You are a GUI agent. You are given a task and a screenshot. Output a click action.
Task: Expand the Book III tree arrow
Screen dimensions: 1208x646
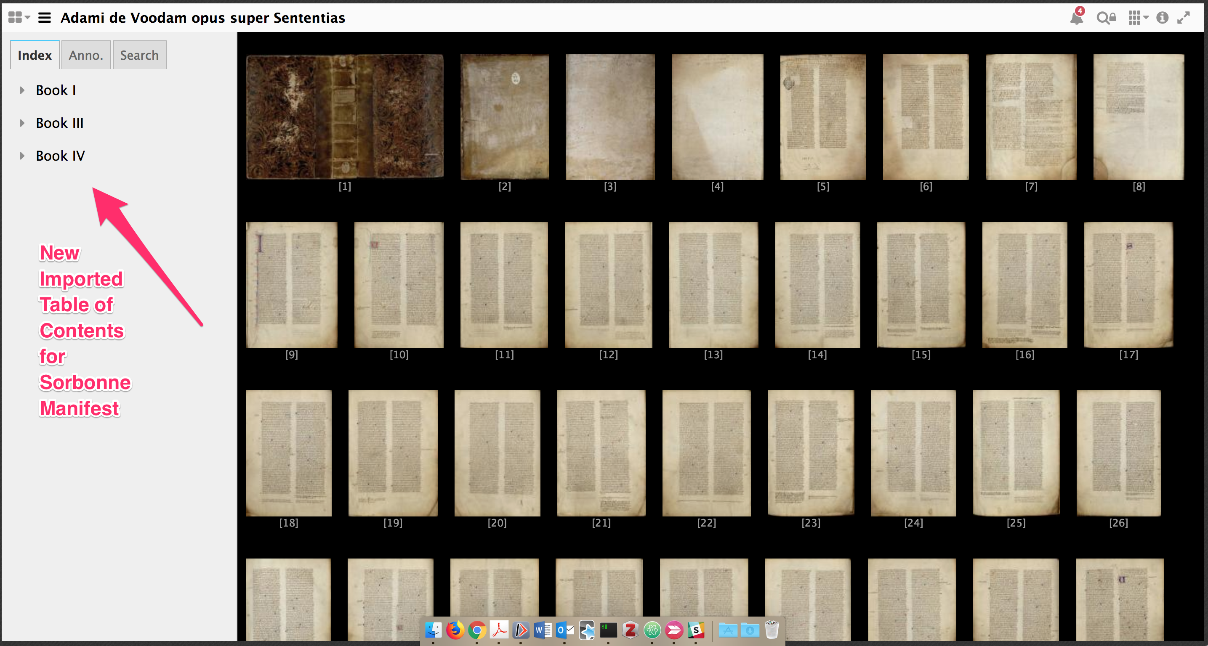(22, 123)
